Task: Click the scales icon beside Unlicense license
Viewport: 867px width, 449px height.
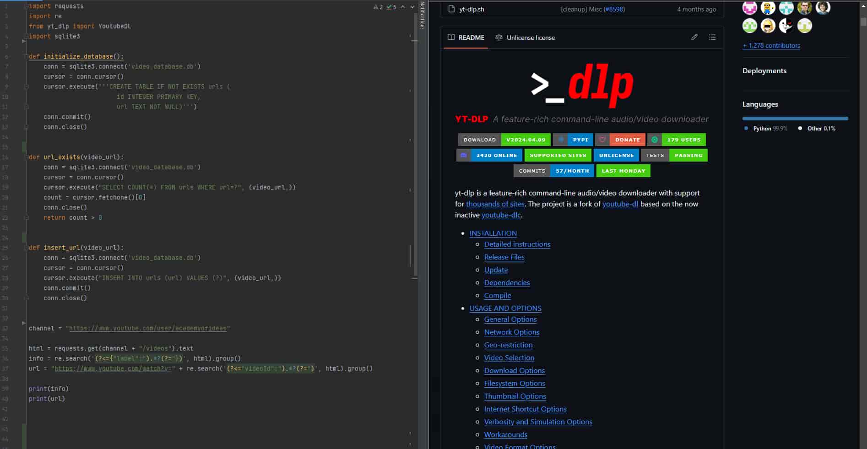Action: (x=499, y=38)
